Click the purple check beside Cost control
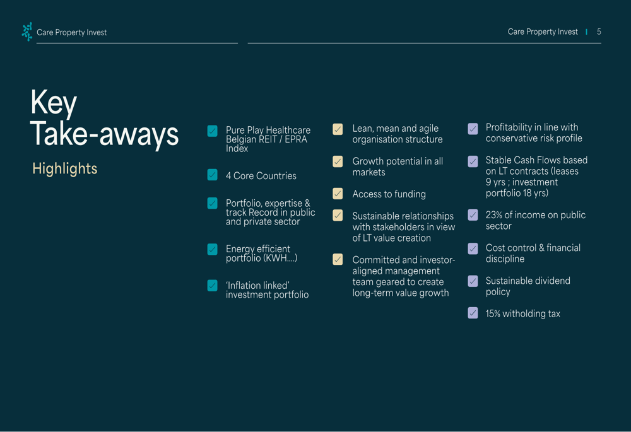The height and width of the screenshot is (432, 631). (473, 248)
